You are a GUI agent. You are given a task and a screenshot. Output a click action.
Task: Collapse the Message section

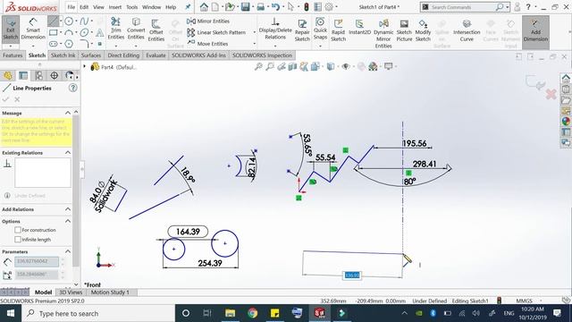click(x=68, y=113)
